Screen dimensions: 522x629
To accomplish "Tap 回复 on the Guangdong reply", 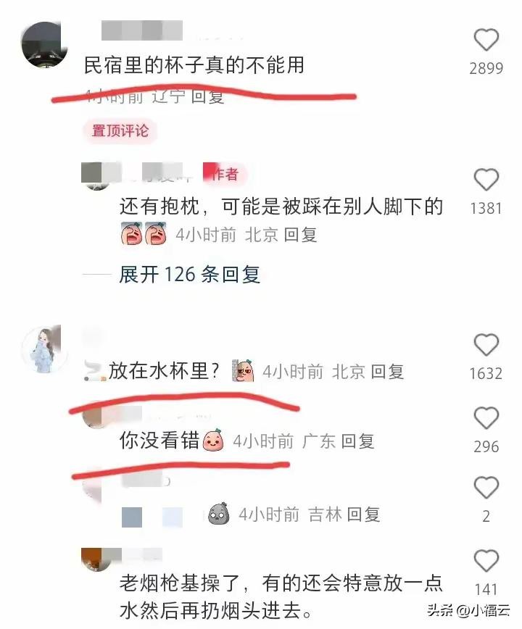I will [358, 441].
